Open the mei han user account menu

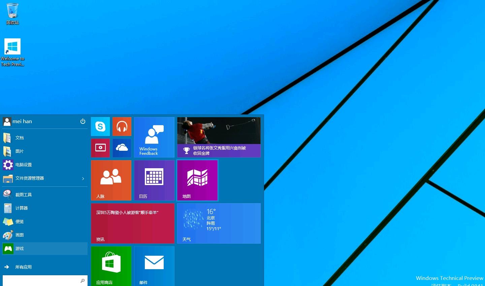click(x=18, y=121)
